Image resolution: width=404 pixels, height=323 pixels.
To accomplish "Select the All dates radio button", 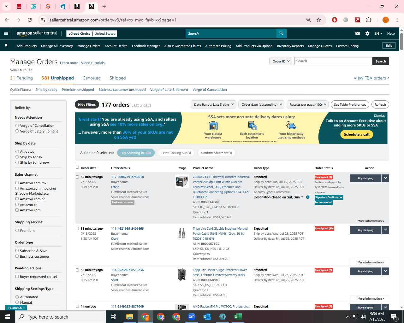I will pos(17,151).
